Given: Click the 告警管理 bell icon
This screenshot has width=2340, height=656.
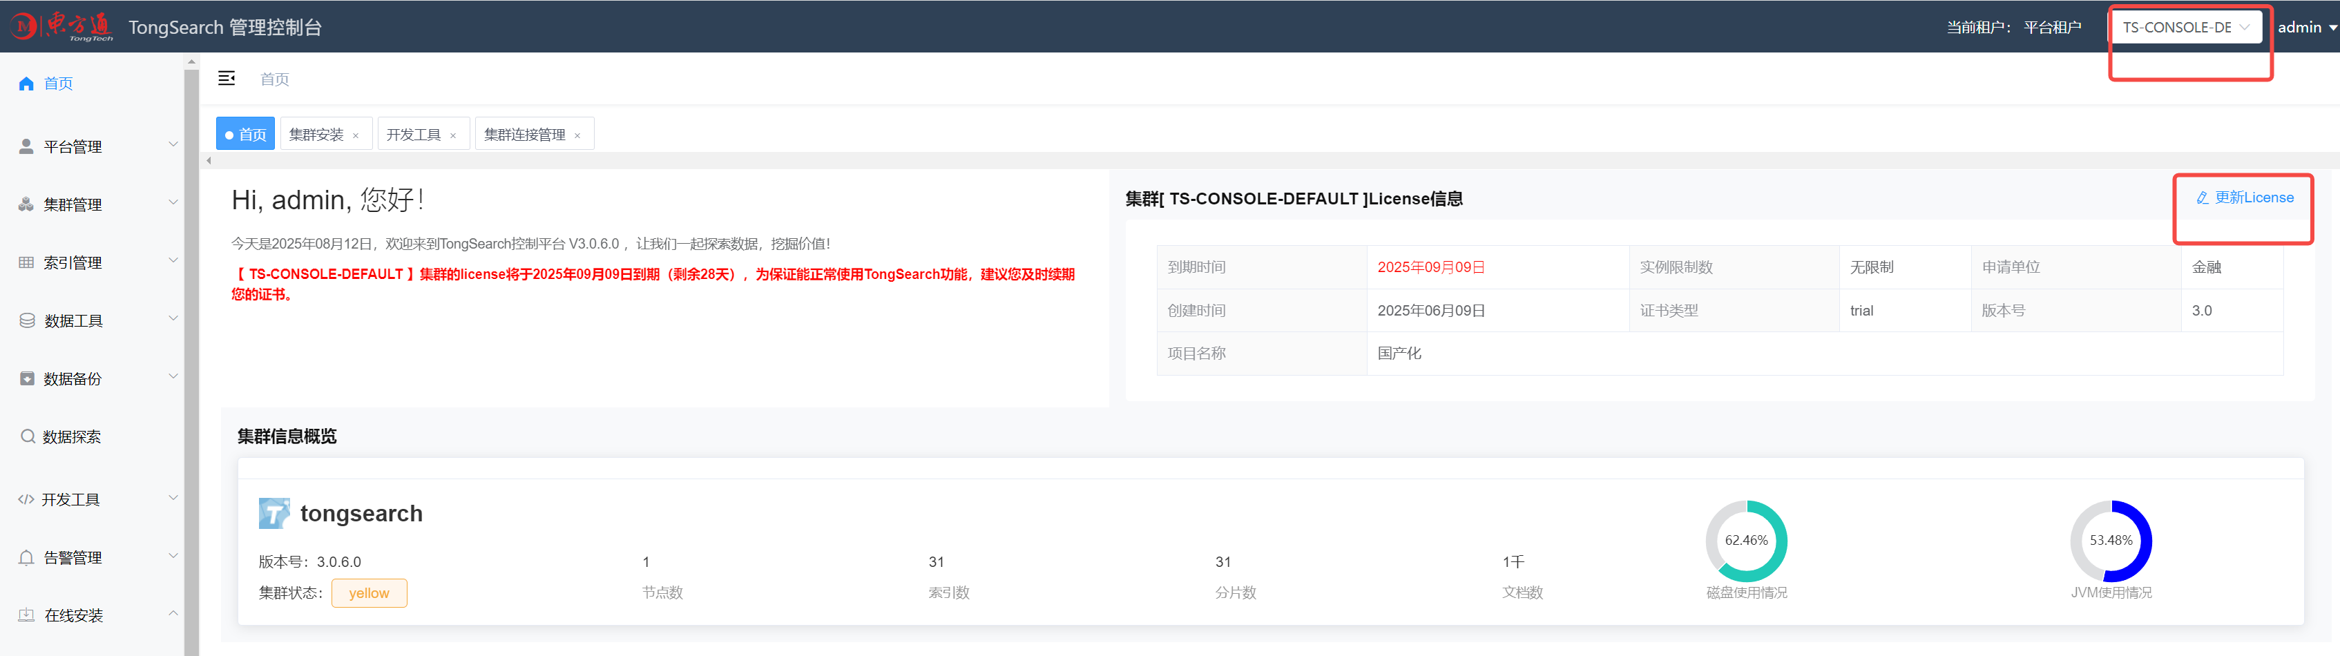Looking at the screenshot, I should [x=26, y=558].
